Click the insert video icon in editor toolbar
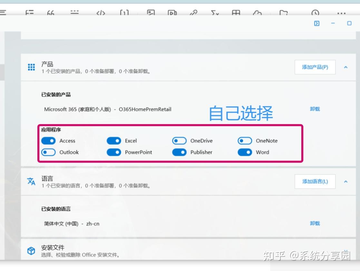The height and width of the screenshot is (271, 360). (172, 13)
